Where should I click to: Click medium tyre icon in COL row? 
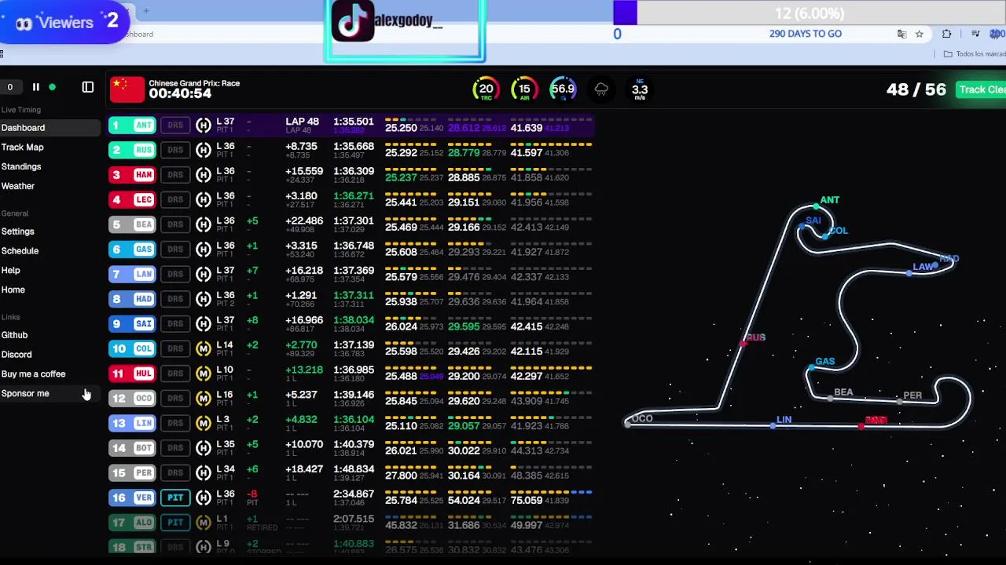pos(204,348)
